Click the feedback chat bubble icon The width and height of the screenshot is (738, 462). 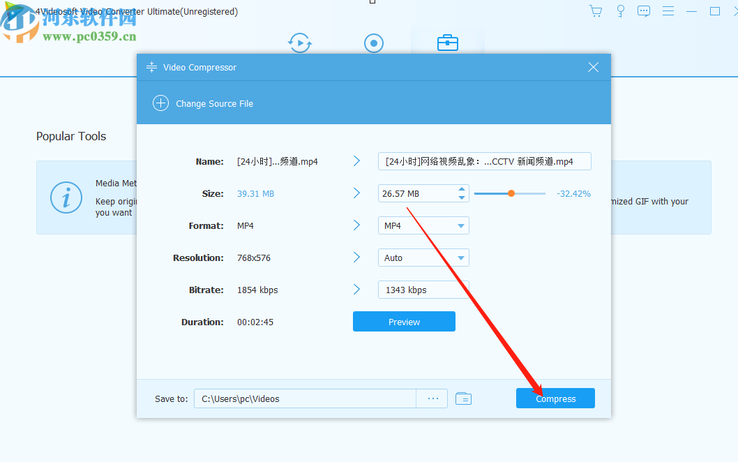(643, 10)
